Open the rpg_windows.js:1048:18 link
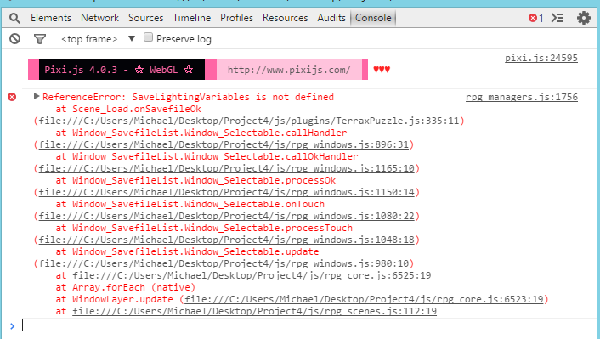600x339 pixels. pyautogui.click(x=227, y=240)
